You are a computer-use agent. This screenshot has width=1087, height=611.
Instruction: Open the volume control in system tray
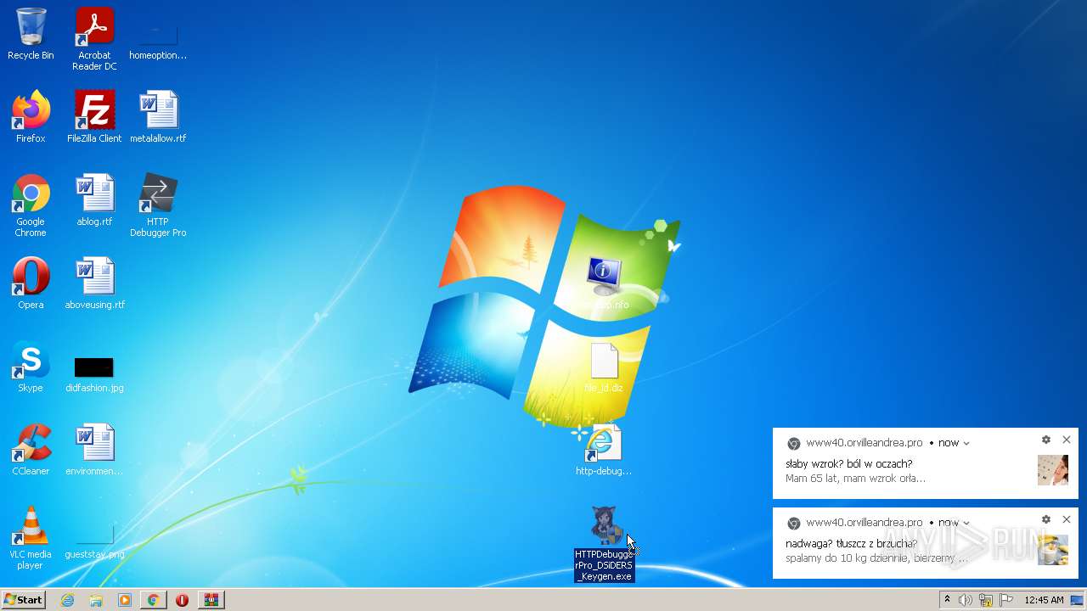966,600
